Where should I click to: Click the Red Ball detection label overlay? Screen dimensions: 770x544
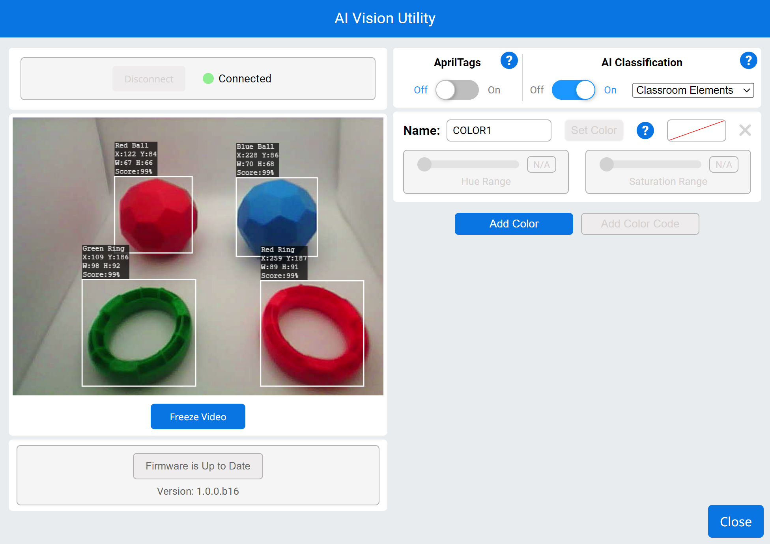tap(136, 158)
